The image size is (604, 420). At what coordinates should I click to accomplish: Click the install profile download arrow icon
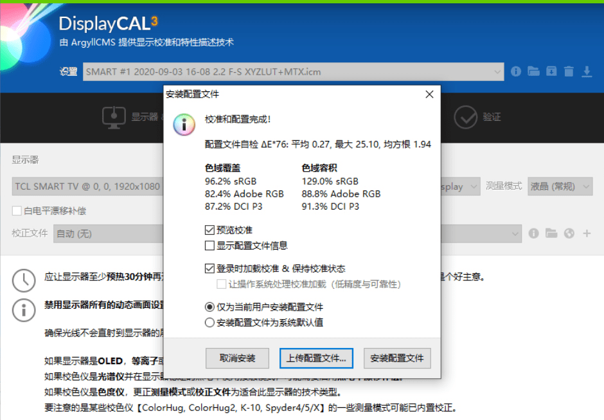click(587, 71)
